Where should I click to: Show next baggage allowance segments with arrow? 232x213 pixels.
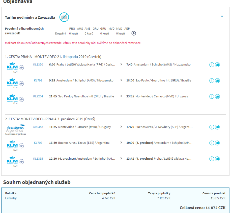tap(134, 33)
